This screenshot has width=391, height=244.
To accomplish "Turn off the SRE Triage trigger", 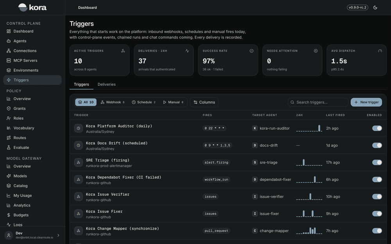I will 377,163.
